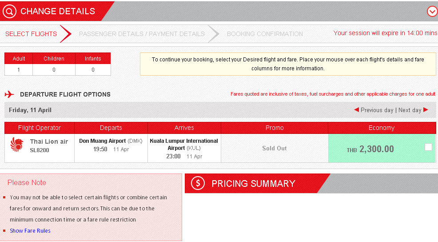Click the fares inclusive of taxes notice
Image resolution: width=438 pixels, height=242 pixels.
(x=333, y=94)
